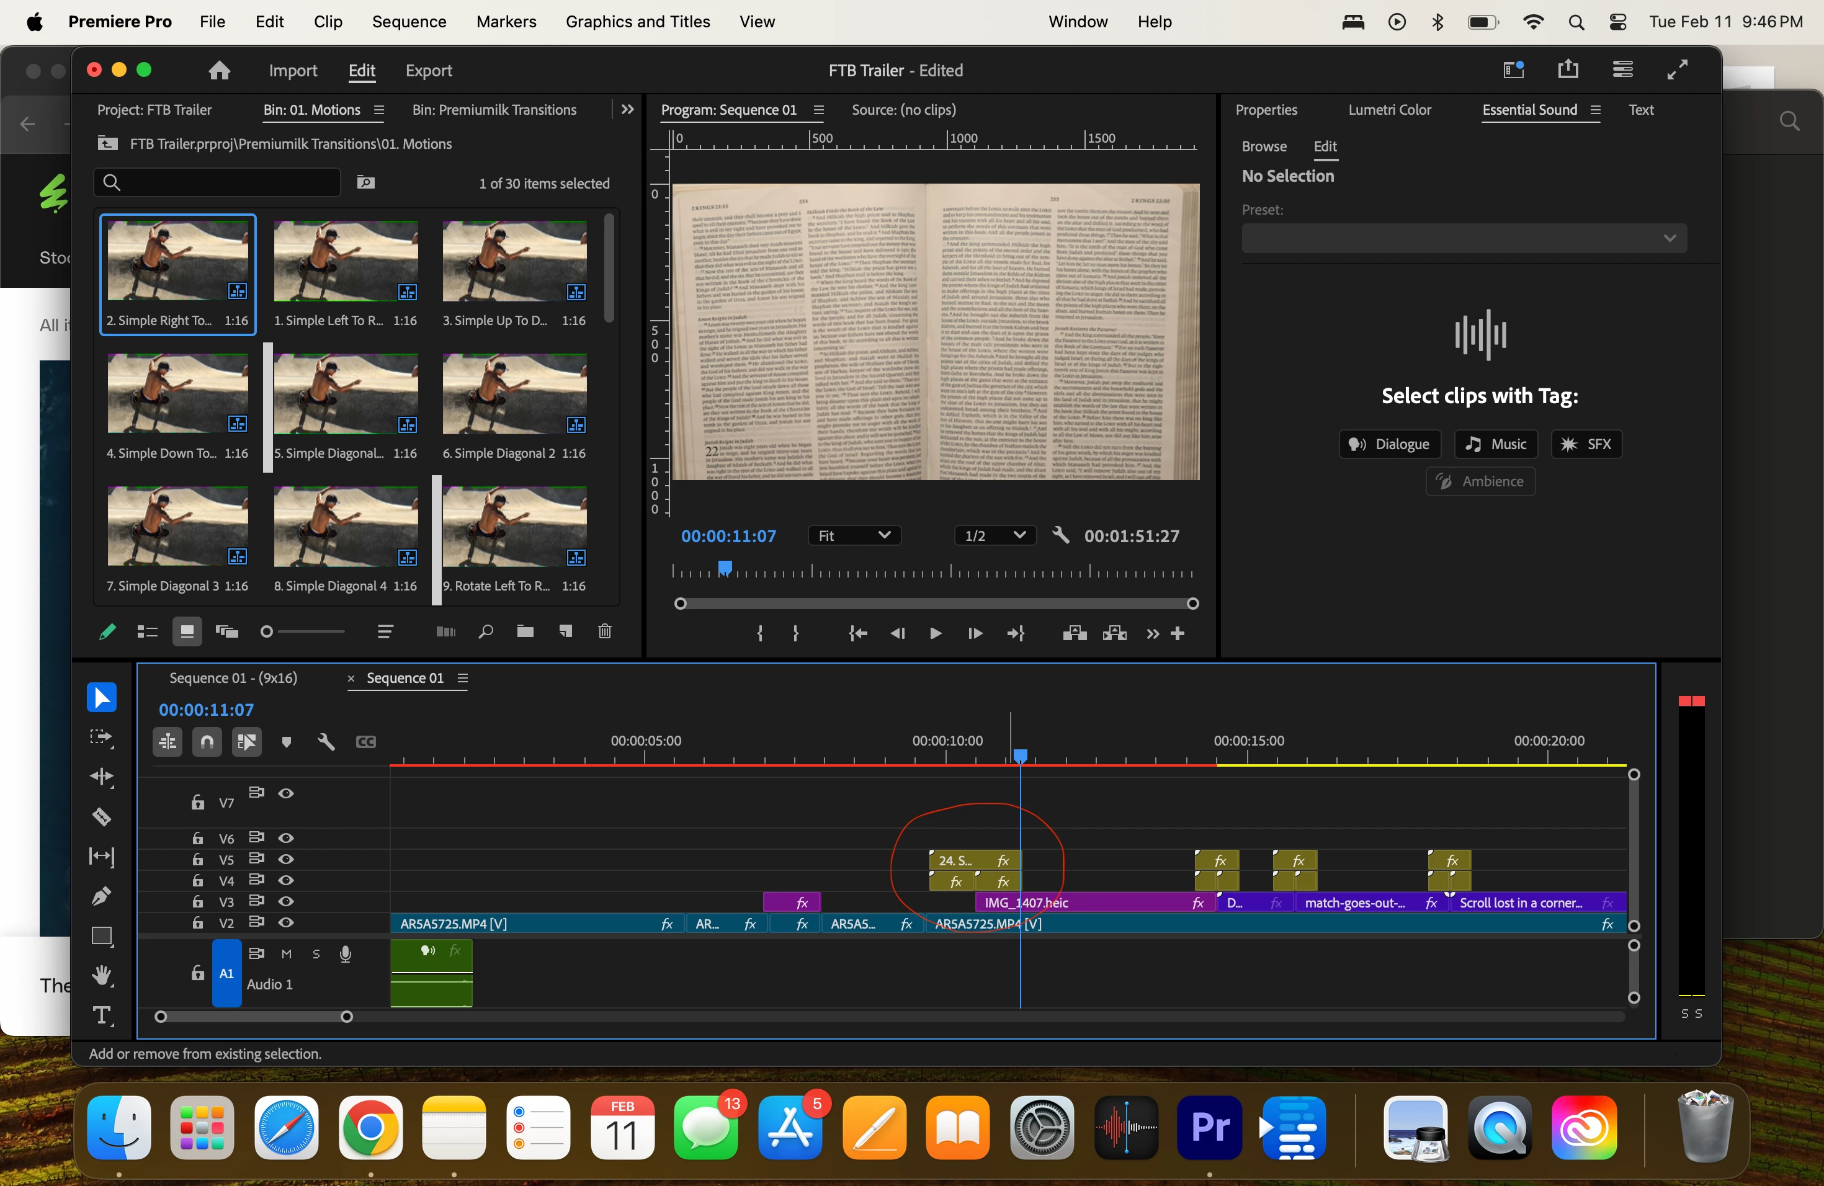Select the Hand tool
The image size is (1824, 1186).
coord(102,975)
